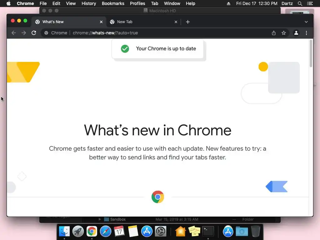Open System Preferences gear in Dock
Screen dimensions: 320x240
tap(161, 232)
